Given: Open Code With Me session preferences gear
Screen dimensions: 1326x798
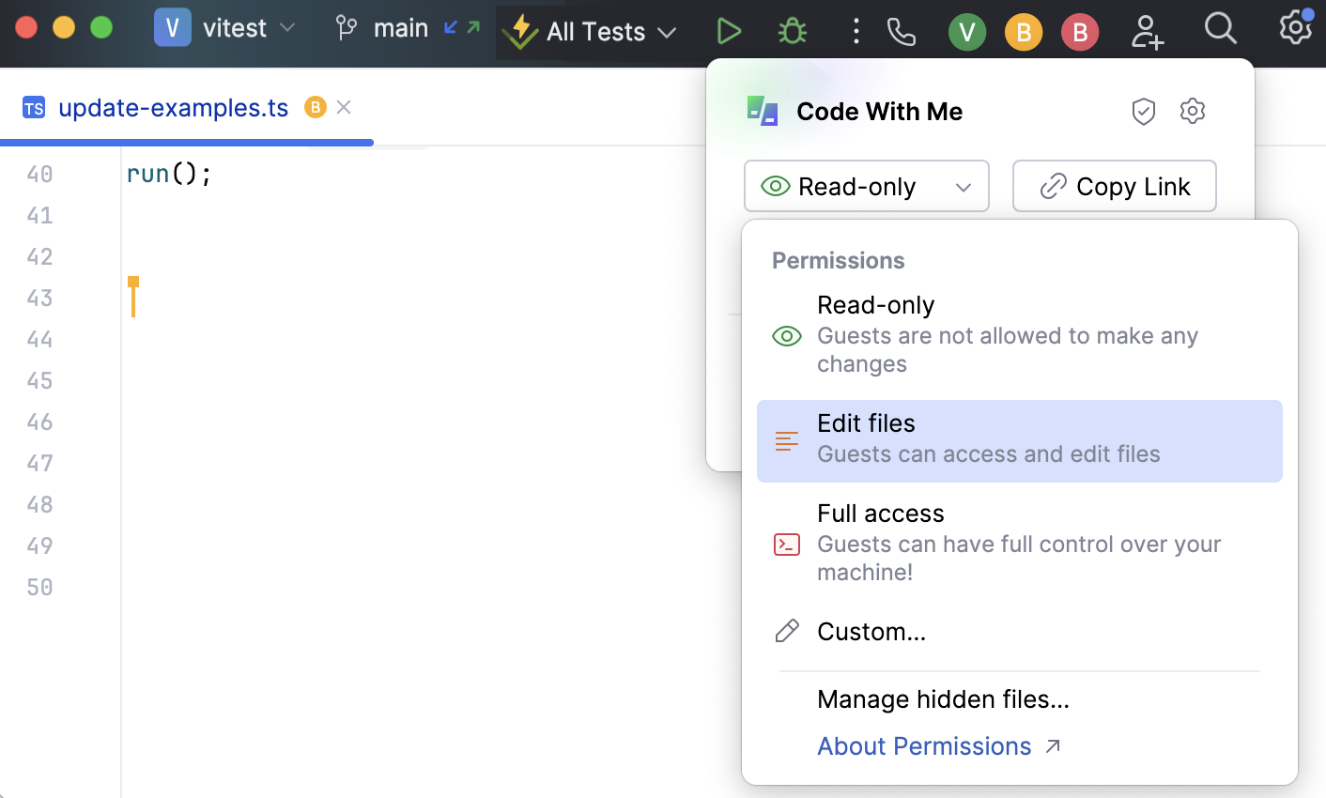Looking at the screenshot, I should (x=1193, y=111).
